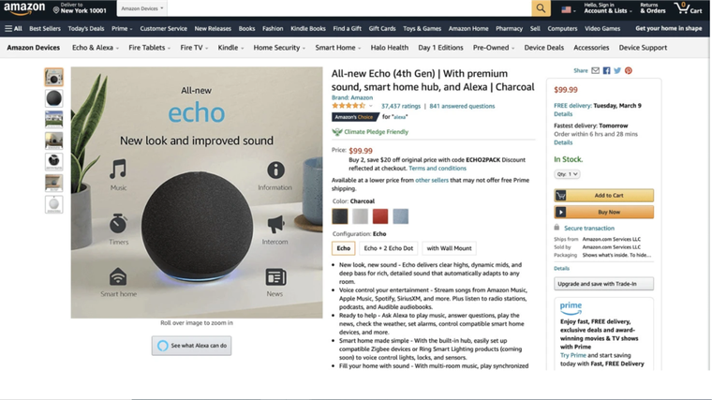The width and height of the screenshot is (712, 400).
Task: Open the Qty quantity dropdown
Action: point(567,174)
